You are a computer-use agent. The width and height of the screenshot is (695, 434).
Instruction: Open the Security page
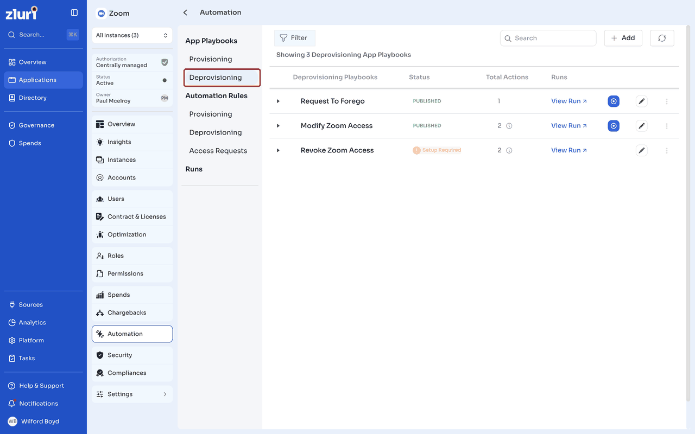coord(132,355)
